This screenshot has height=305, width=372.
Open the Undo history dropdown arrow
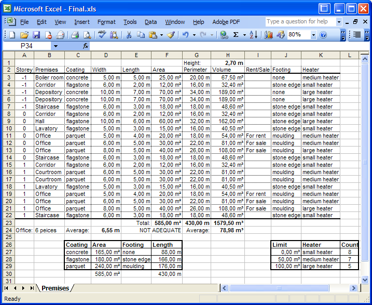[195, 35]
